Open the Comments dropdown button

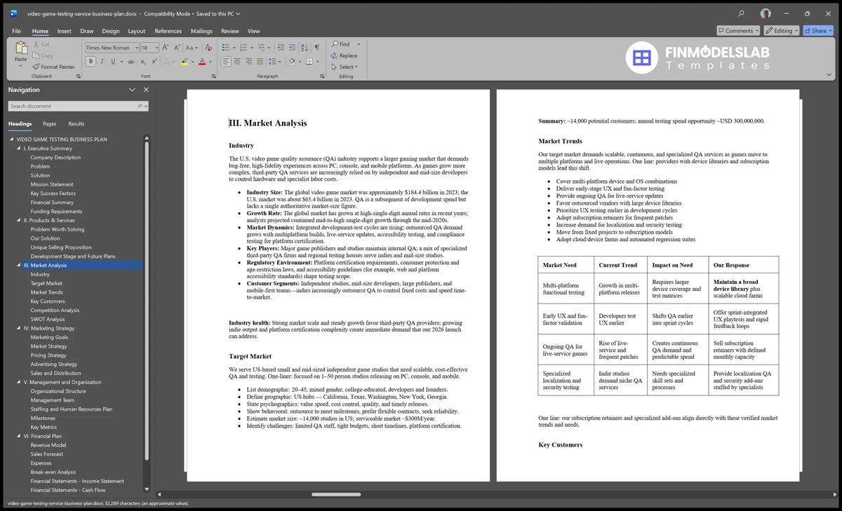pos(739,31)
